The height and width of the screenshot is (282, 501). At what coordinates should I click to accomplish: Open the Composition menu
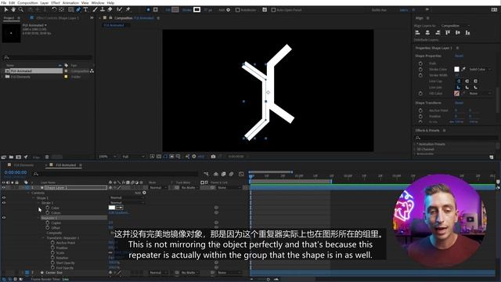(27, 2)
